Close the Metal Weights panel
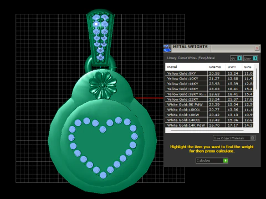This screenshot has width=266, height=199. pos(257,48)
